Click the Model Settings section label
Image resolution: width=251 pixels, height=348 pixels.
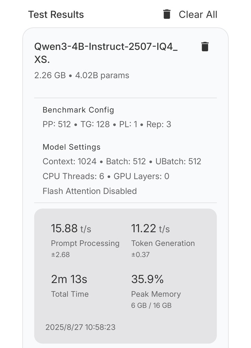(x=71, y=147)
